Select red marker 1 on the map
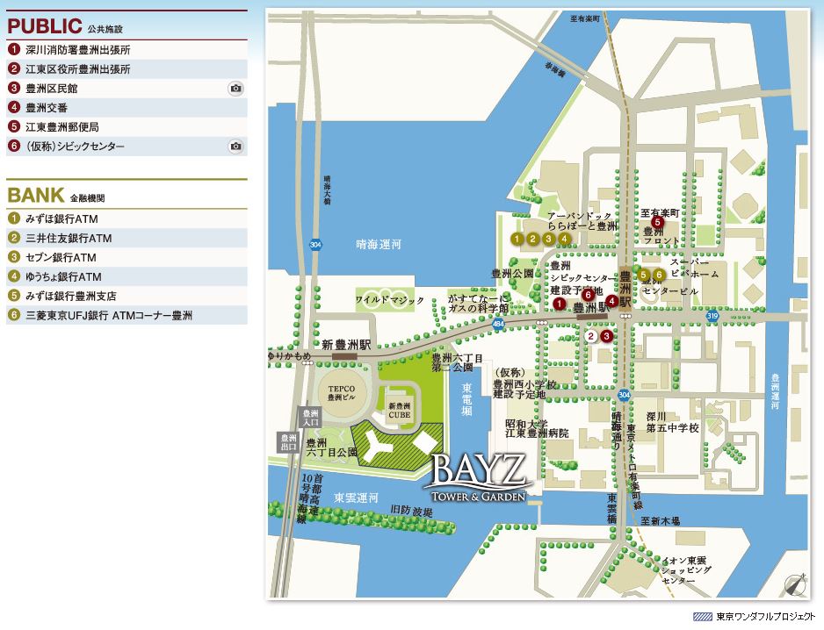This screenshot has height=630, width=824. [x=560, y=304]
